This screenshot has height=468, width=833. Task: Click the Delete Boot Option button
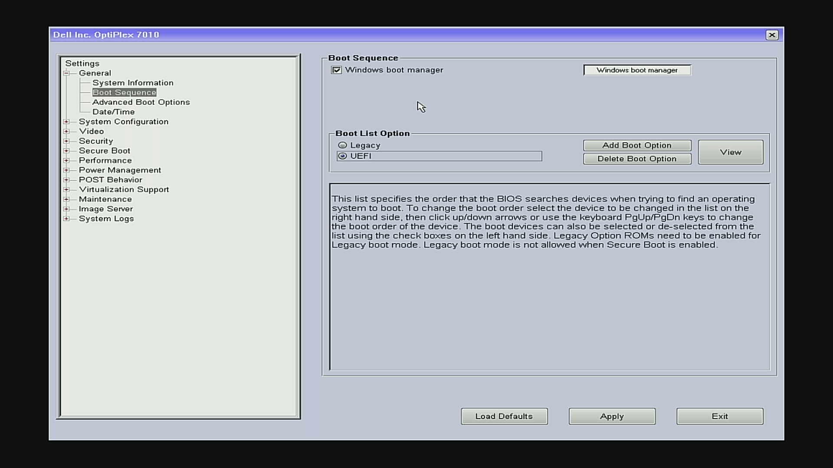[x=637, y=159]
